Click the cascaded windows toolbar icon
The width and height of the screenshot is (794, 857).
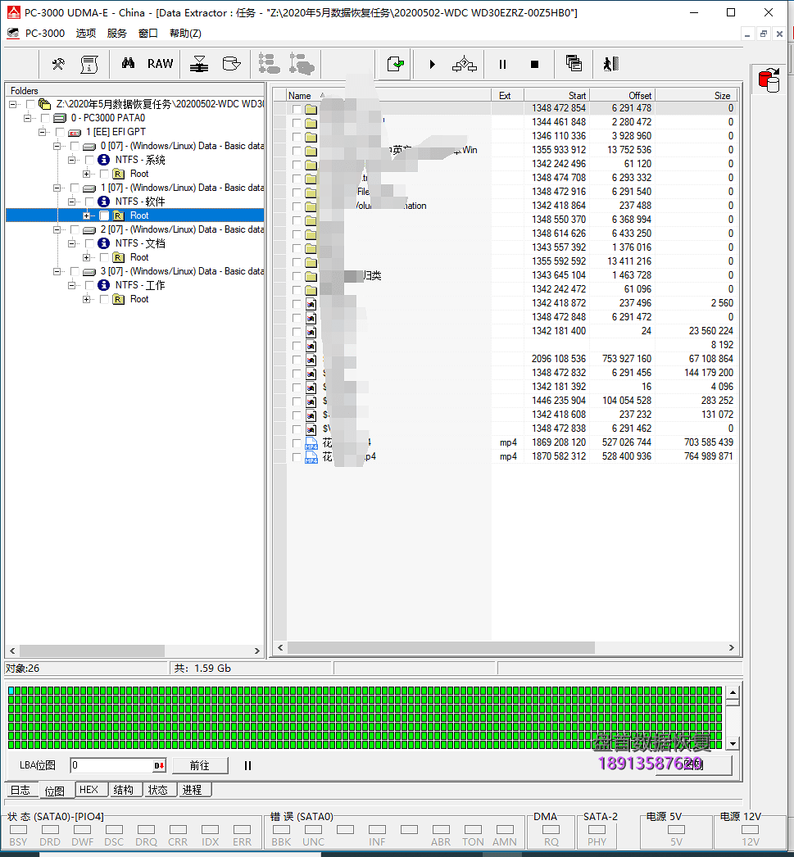pyautogui.click(x=574, y=63)
